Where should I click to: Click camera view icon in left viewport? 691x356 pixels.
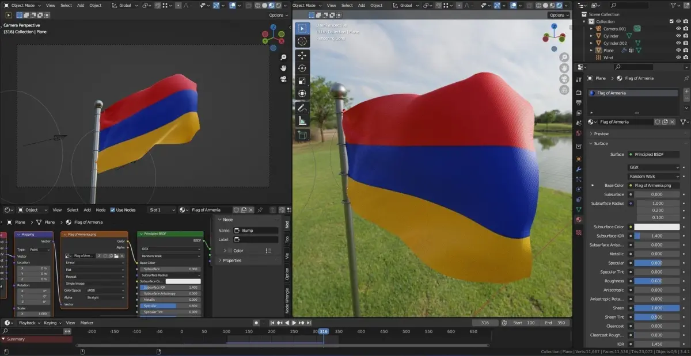click(284, 79)
